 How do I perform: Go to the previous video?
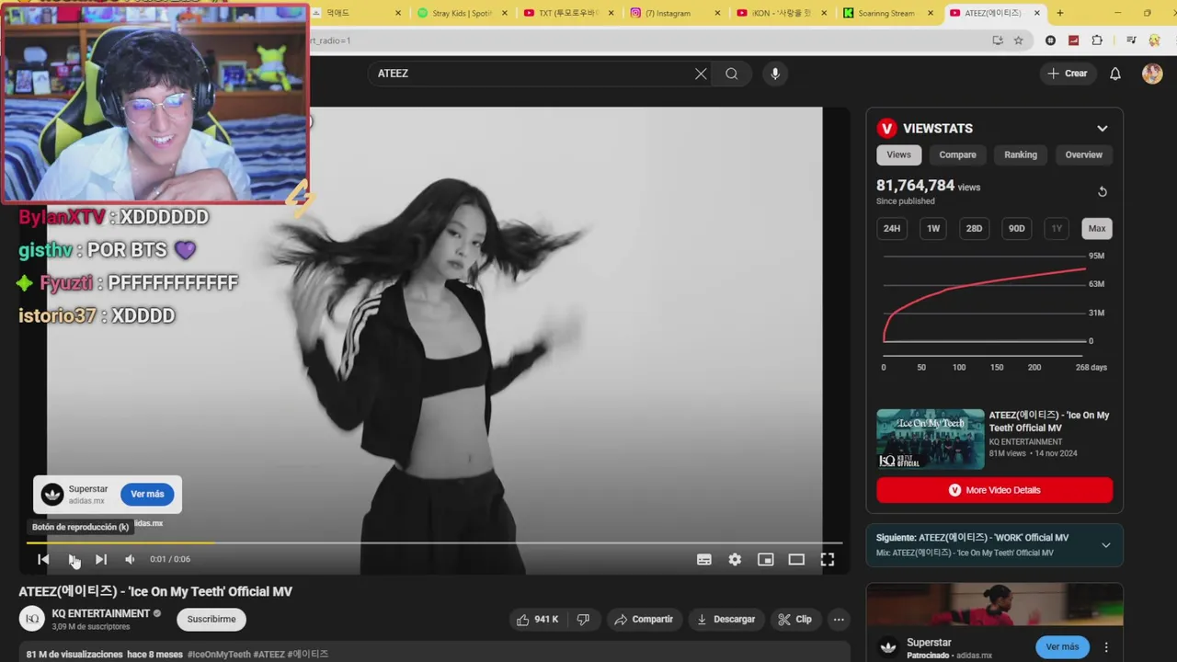[43, 559]
